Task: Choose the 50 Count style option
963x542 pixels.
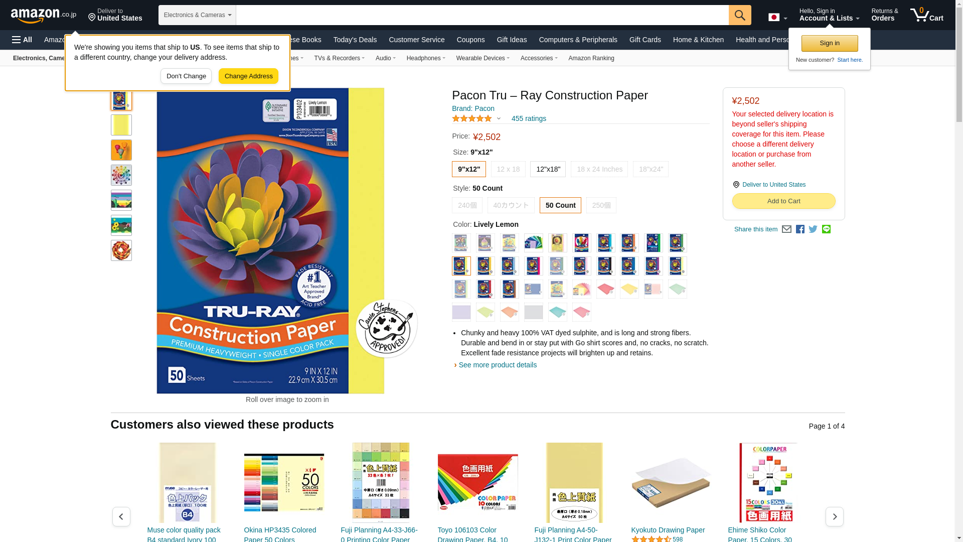Action: click(x=560, y=205)
